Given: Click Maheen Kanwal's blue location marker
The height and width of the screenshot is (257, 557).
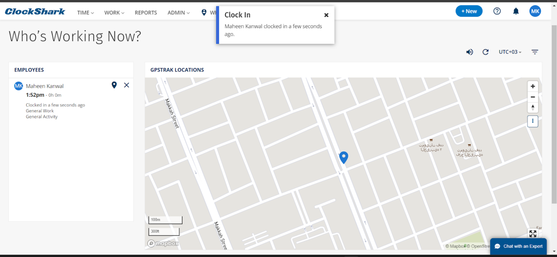Looking at the screenshot, I should [x=343, y=157].
